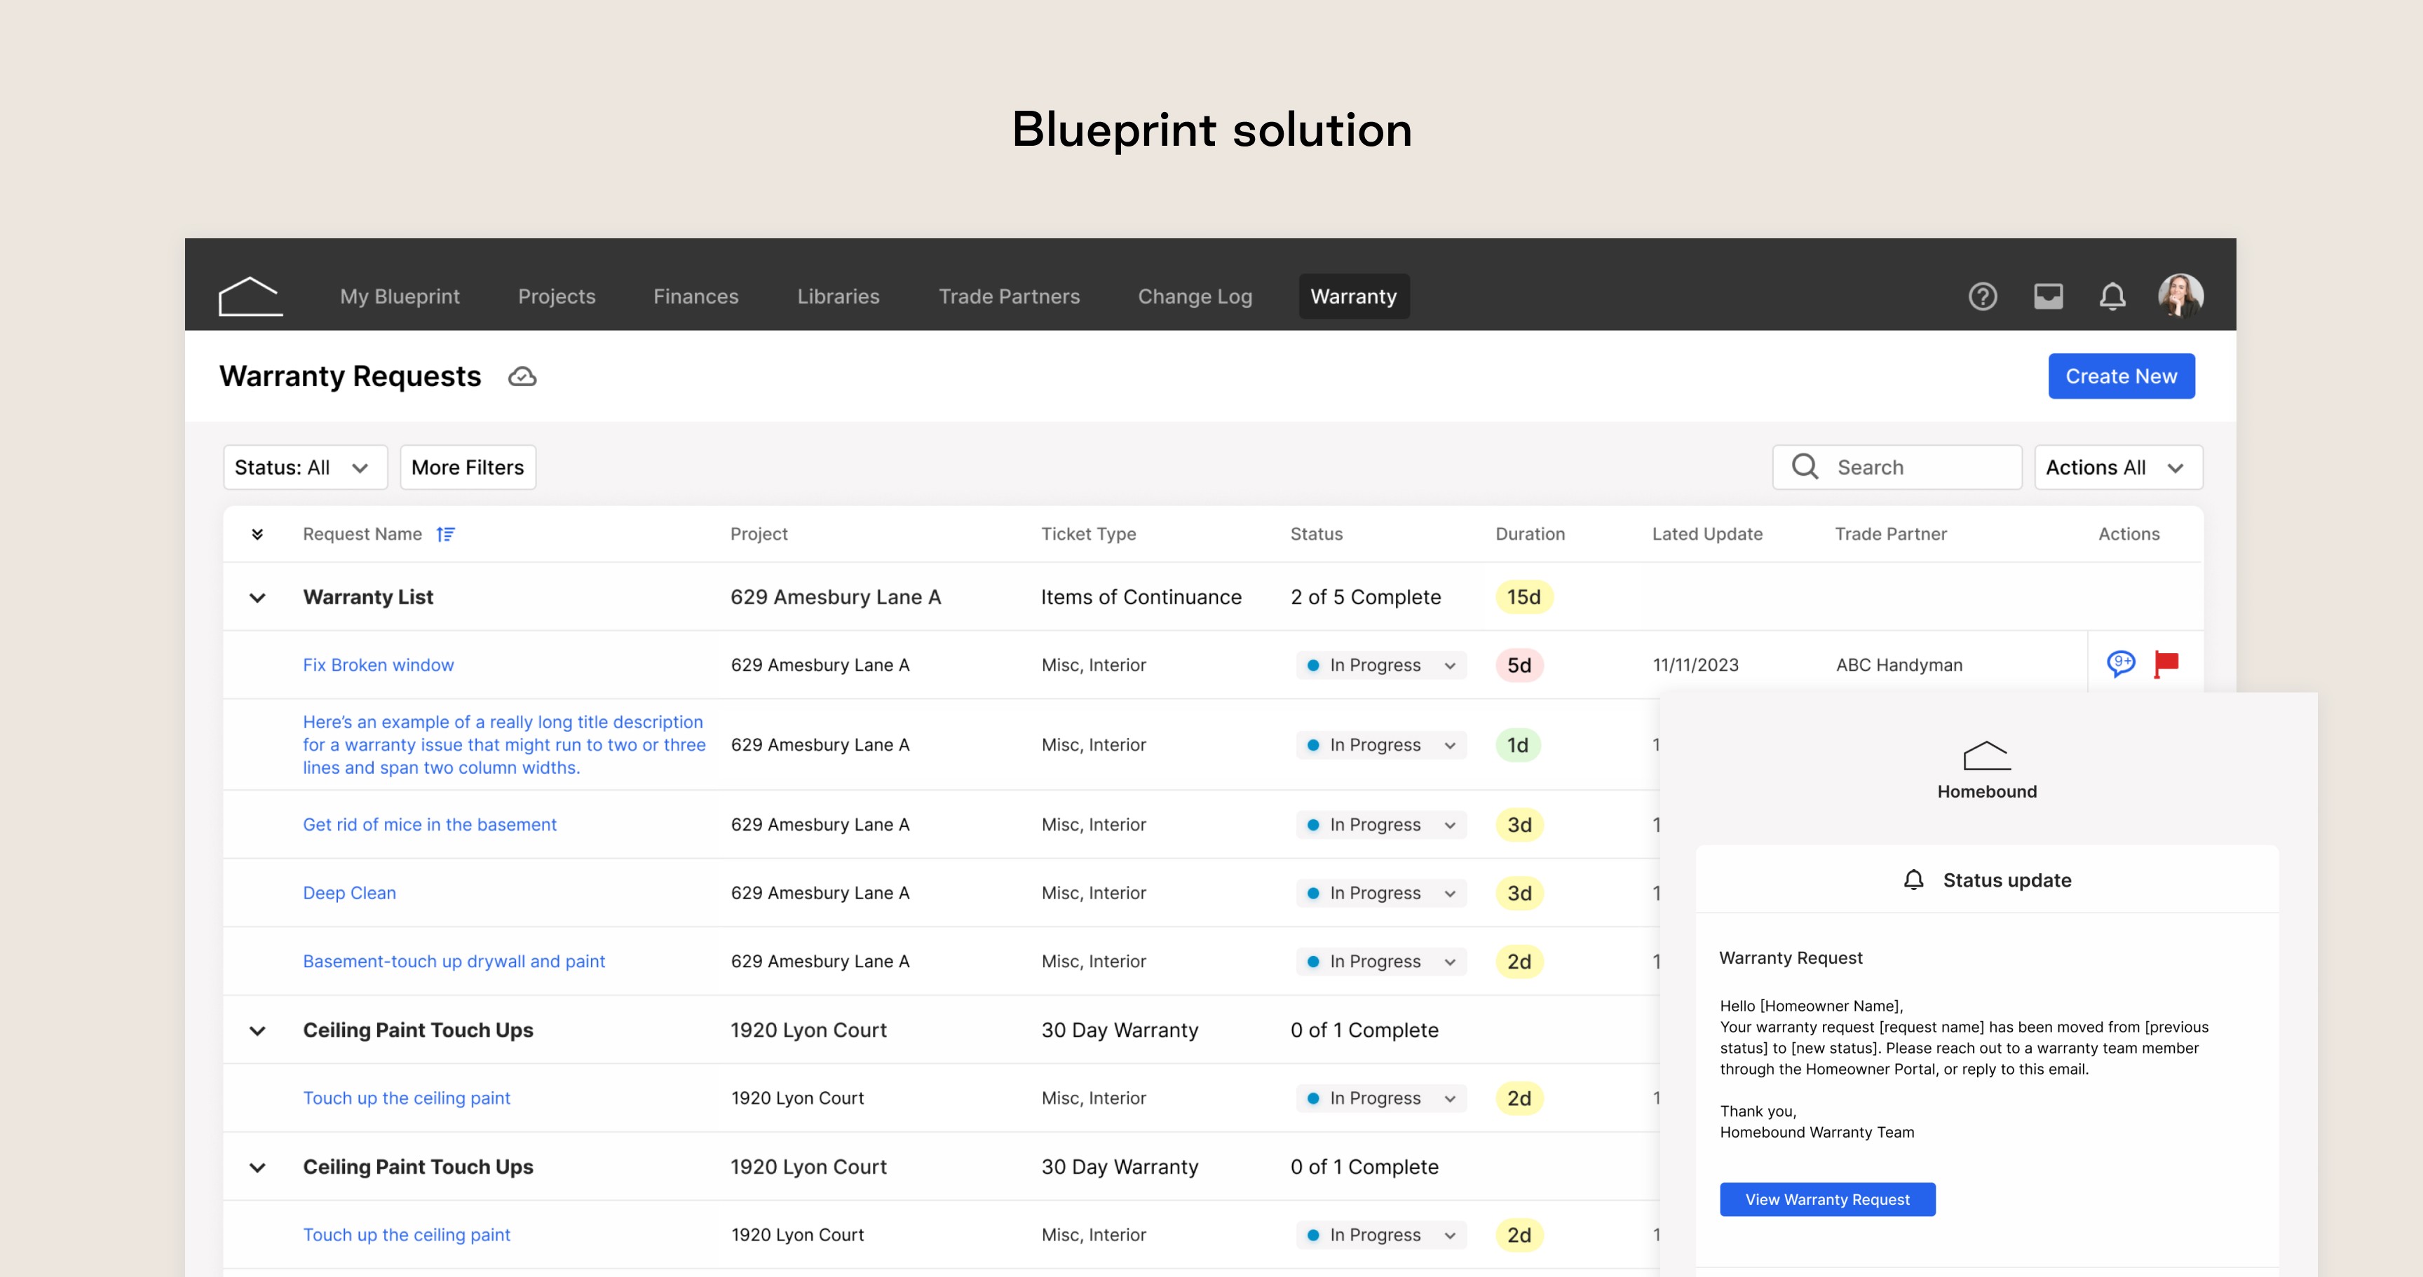Click the Create New button
Screen dimensions: 2423x1277
tap(2120, 376)
